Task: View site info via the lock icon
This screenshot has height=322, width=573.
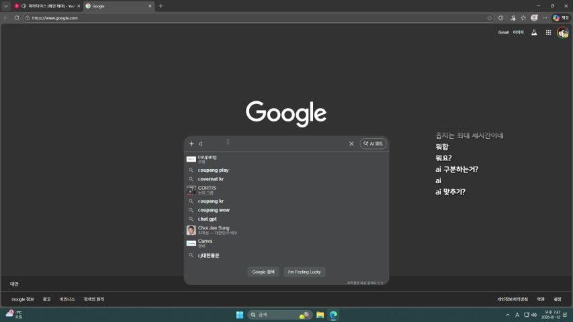Action: point(28,18)
